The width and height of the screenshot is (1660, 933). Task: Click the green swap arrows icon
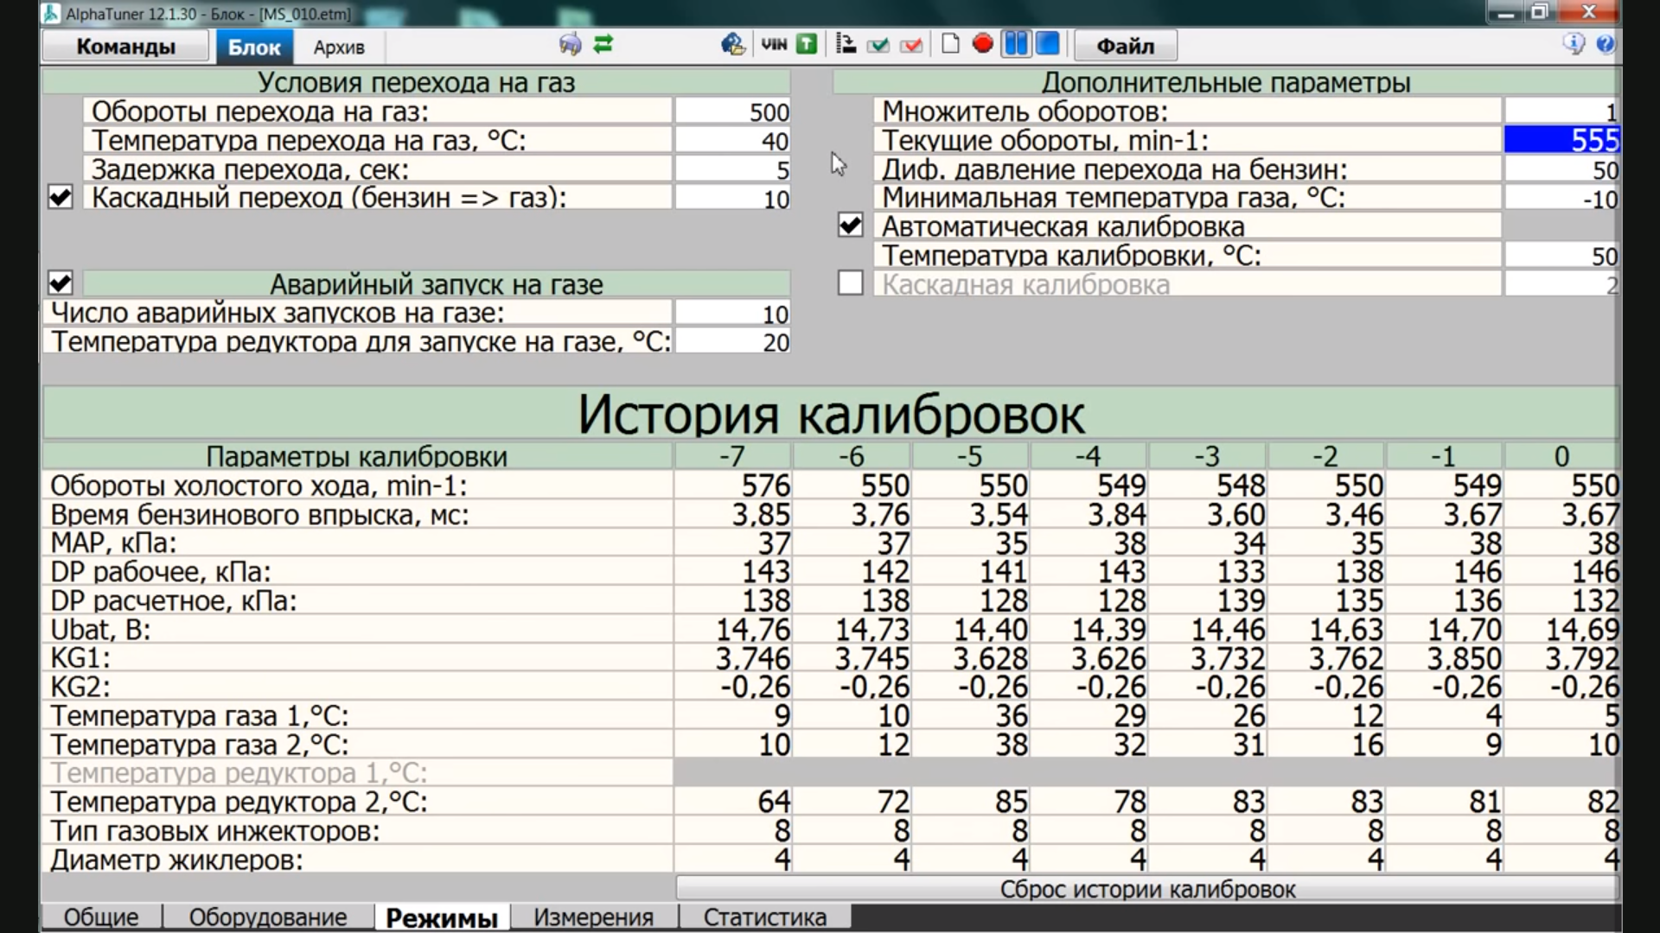coord(603,44)
